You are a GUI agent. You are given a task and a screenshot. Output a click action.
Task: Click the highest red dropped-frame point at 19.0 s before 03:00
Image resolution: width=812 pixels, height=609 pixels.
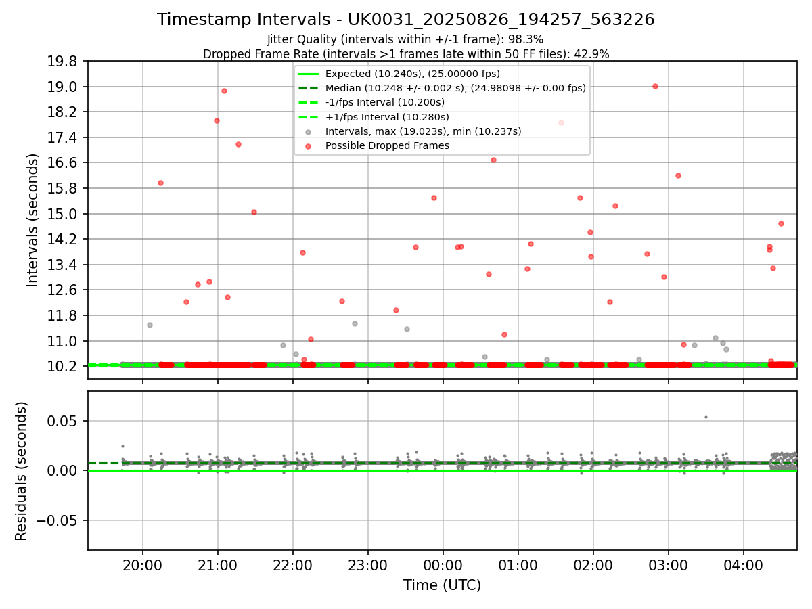[x=655, y=86]
